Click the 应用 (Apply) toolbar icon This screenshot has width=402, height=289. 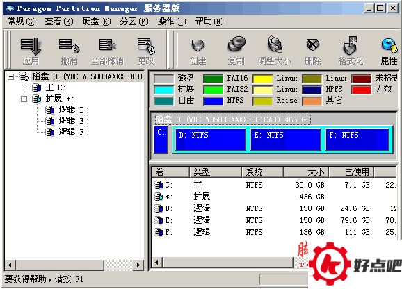pyautogui.click(x=31, y=46)
